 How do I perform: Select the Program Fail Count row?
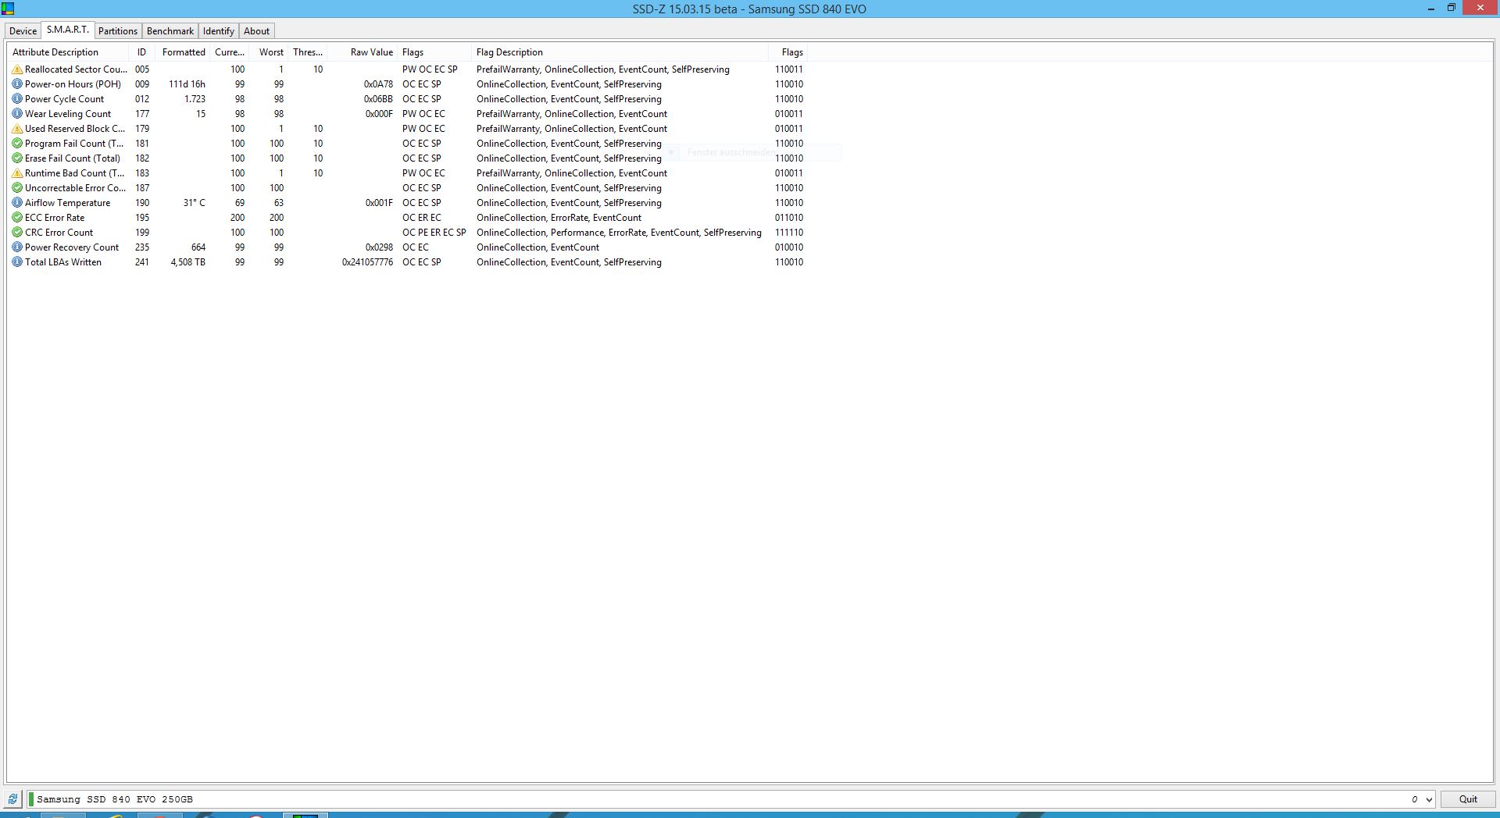point(407,144)
